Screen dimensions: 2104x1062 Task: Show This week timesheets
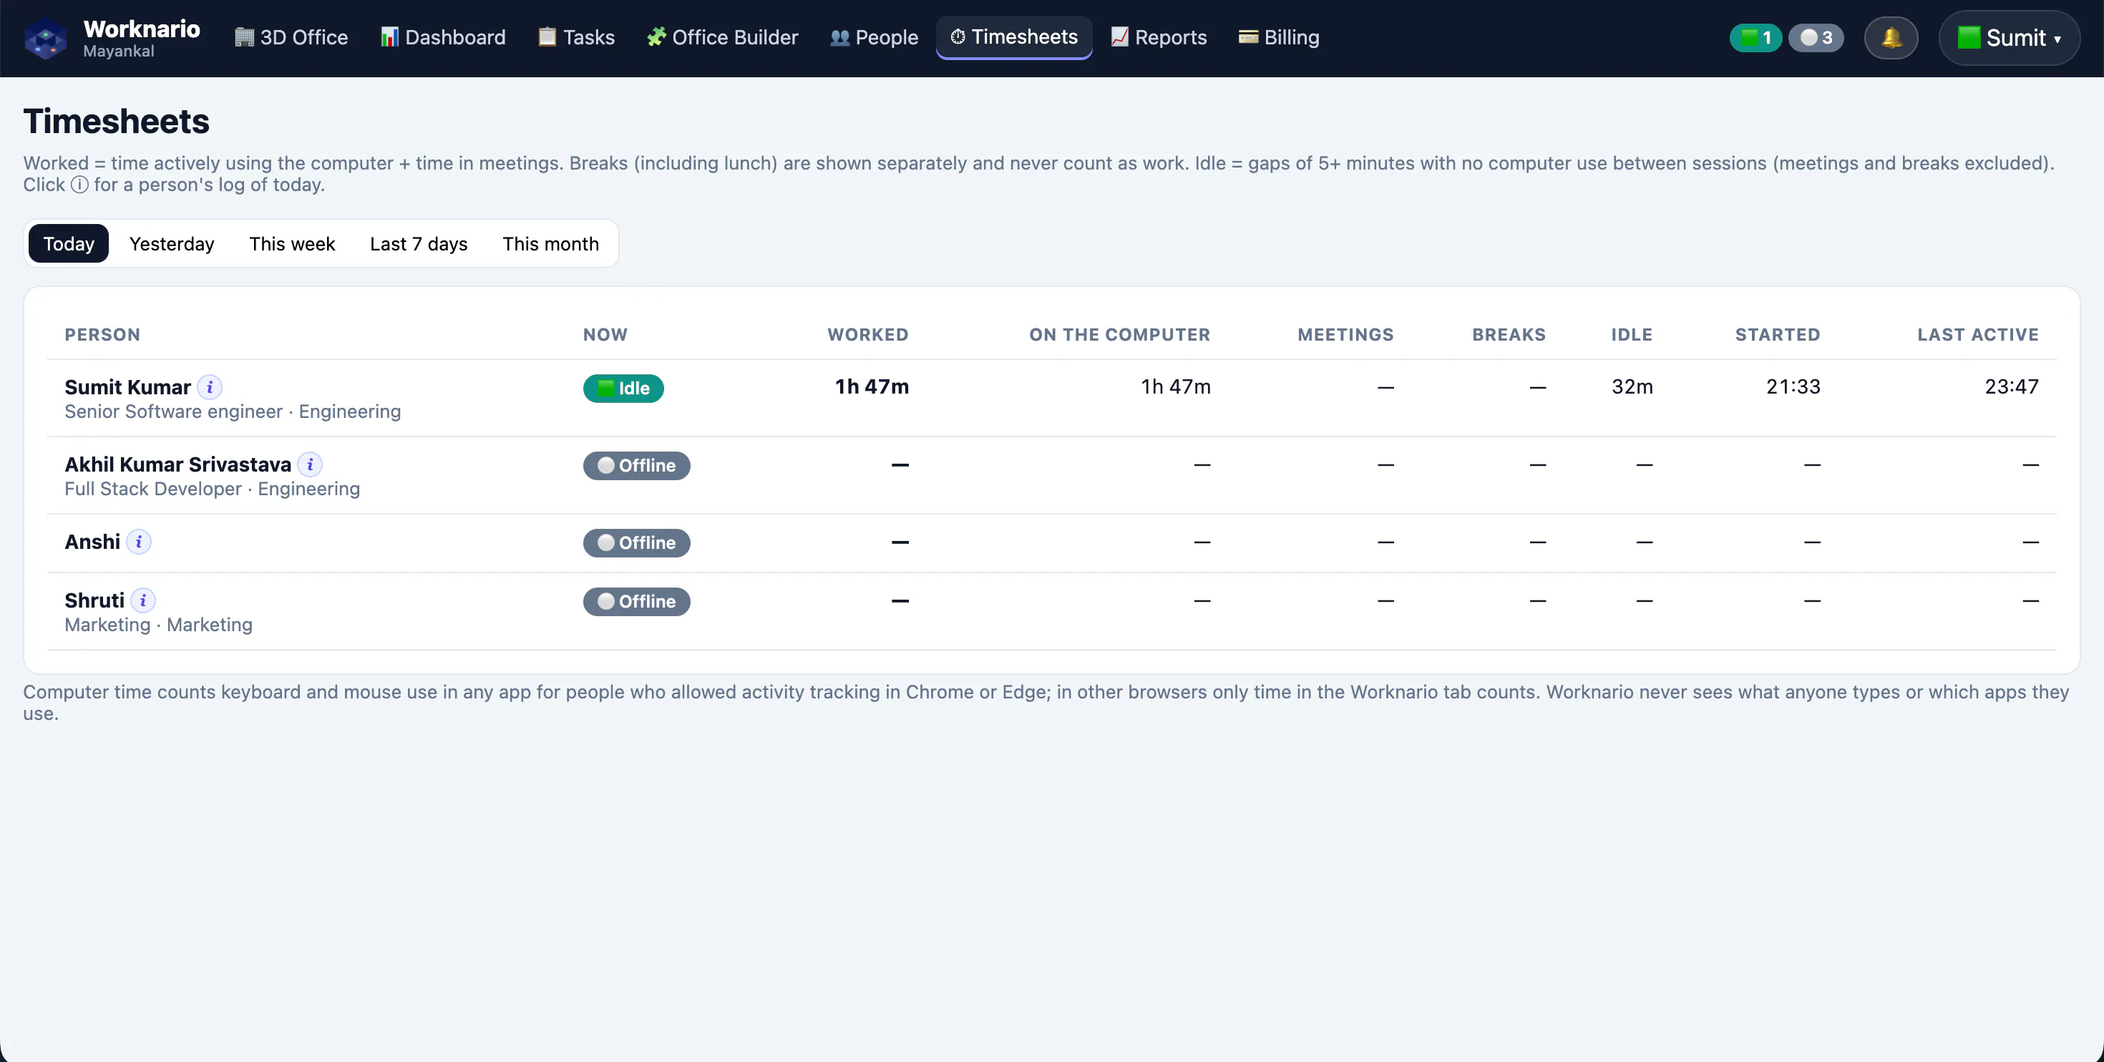[x=291, y=243]
